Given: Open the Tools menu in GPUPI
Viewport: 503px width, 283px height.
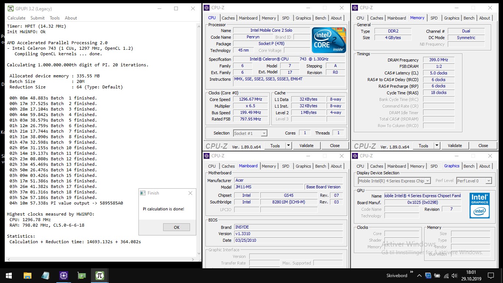Looking at the screenshot, I should (x=54, y=18).
